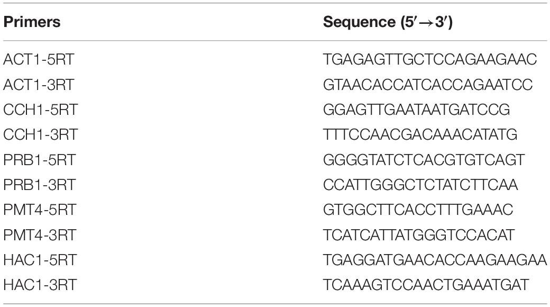Screen dimensions: 550x307
Task: Click sequence GTGGCTTCACCTTTGAAAC
Action: [x=418, y=210]
